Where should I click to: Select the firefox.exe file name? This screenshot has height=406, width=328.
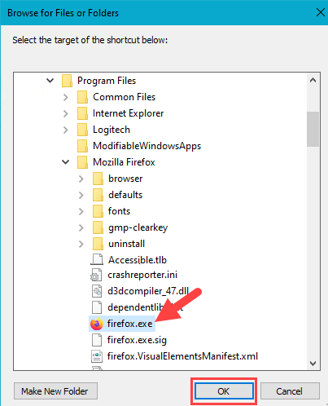(130, 324)
